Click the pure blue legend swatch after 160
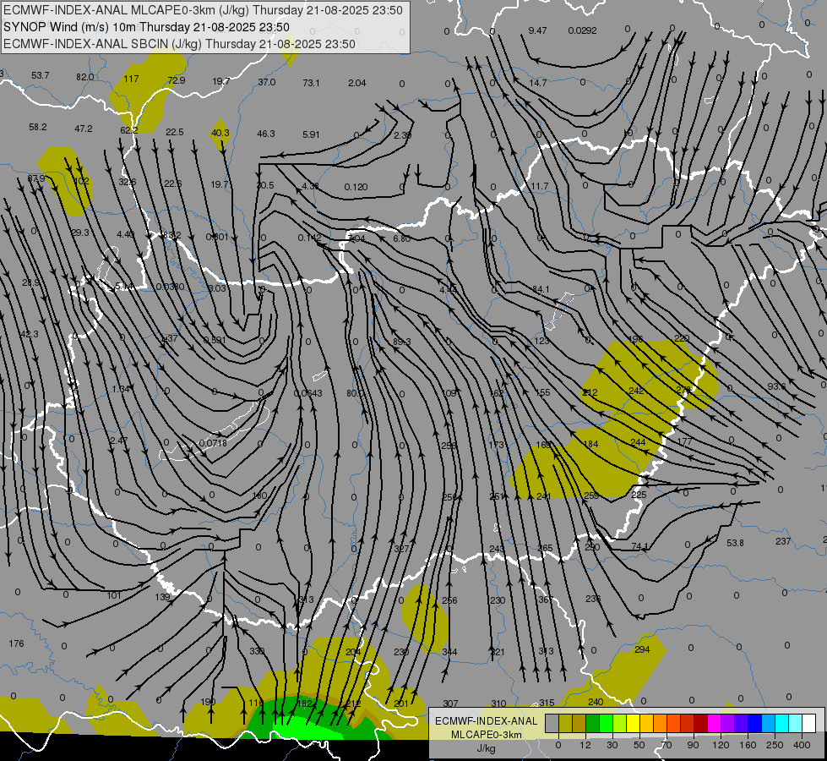The height and width of the screenshot is (761, 827). pyautogui.click(x=754, y=723)
